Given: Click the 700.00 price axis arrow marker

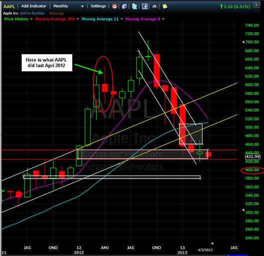Looking at the screenshot, I should (243, 42).
